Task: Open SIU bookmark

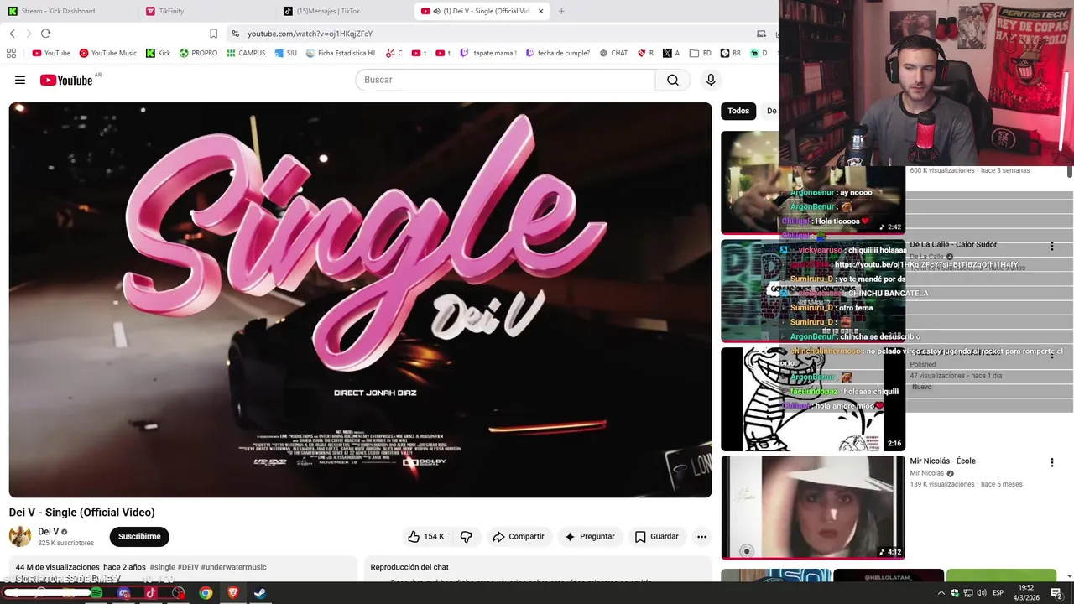Action: (x=285, y=53)
